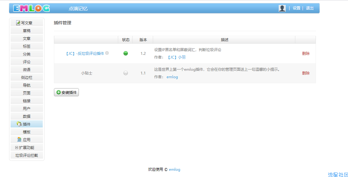Screen dimensions: 348x177
Task: Open 应用 in the sidebar
Action: [x=27, y=140]
